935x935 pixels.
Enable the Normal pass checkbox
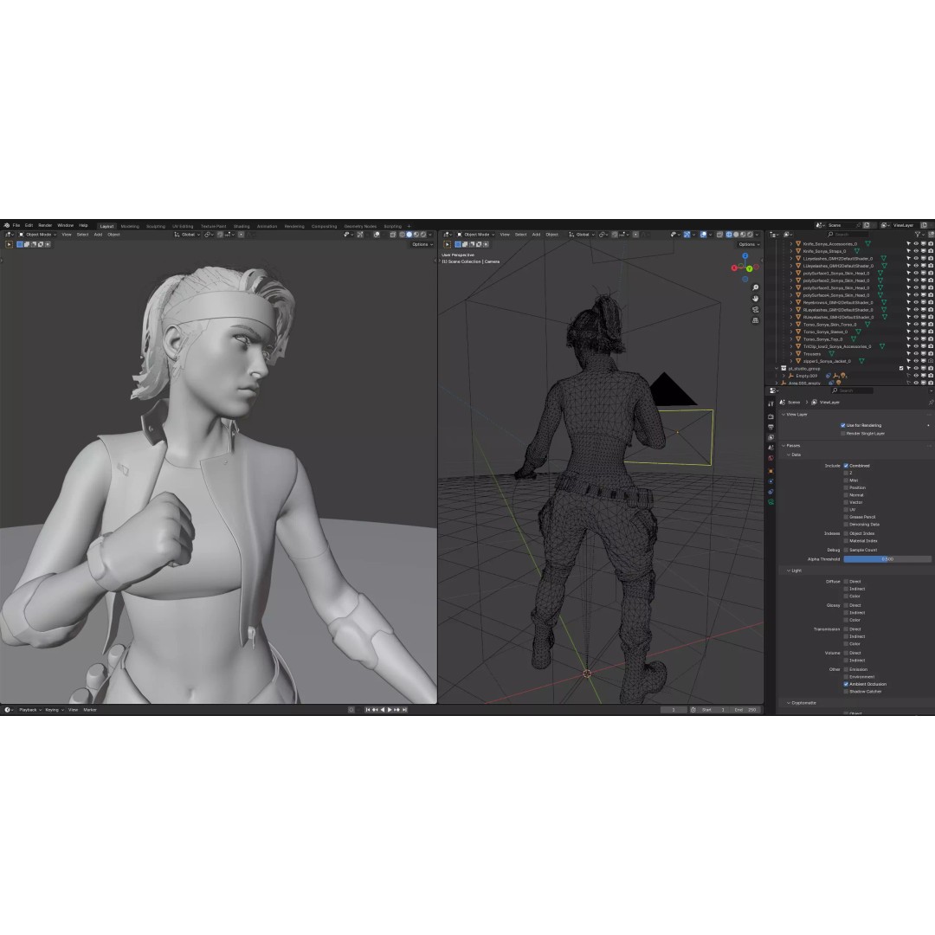coord(846,495)
